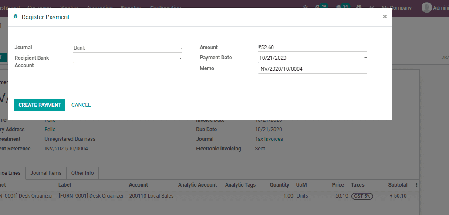Click the debug bug icon beside Register Payment
The width and height of the screenshot is (449, 215).
point(16,17)
